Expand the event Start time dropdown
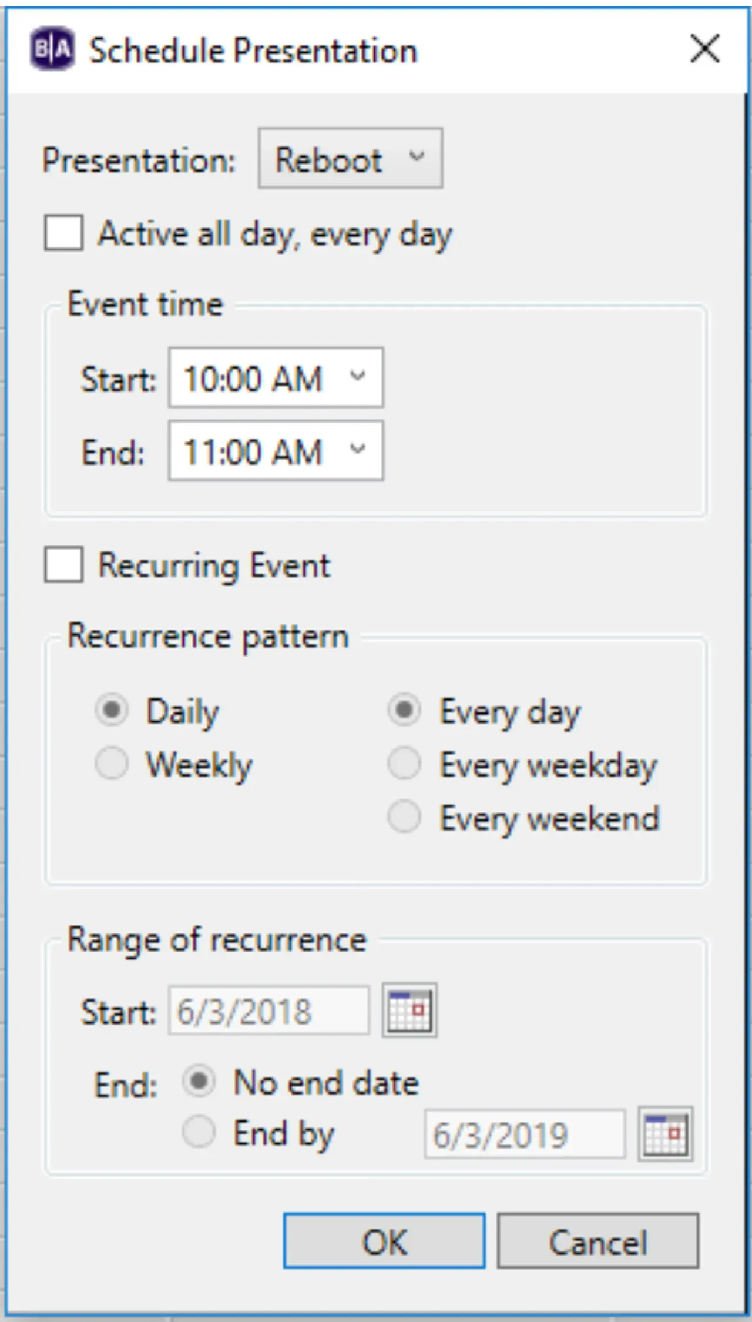The image size is (752, 1322). coord(276,377)
